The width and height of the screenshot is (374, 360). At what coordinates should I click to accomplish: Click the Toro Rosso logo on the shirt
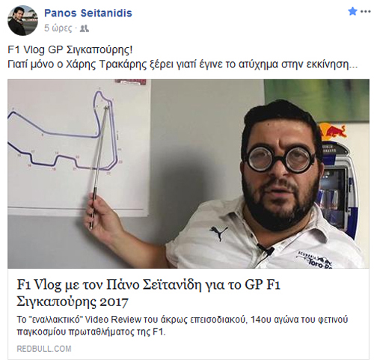[316, 260]
